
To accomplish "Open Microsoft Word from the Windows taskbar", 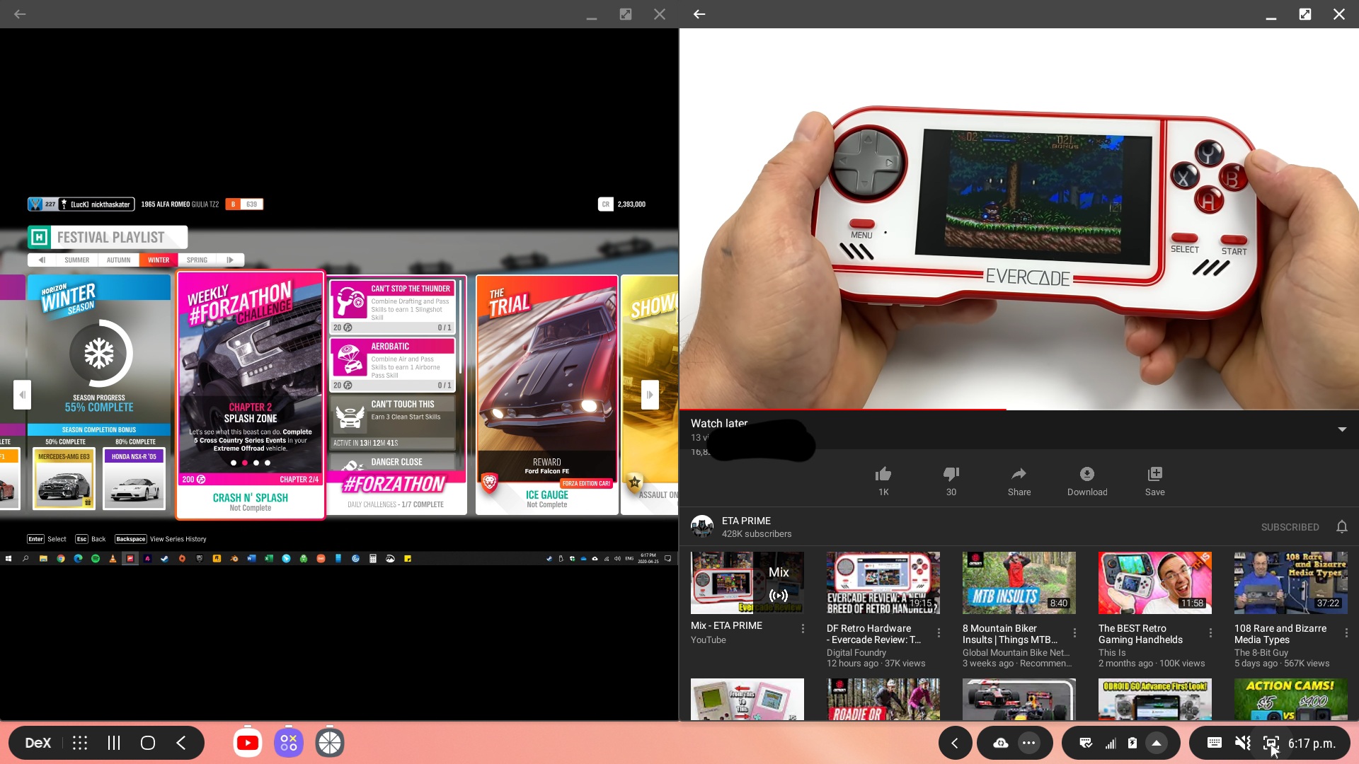I will click(251, 558).
